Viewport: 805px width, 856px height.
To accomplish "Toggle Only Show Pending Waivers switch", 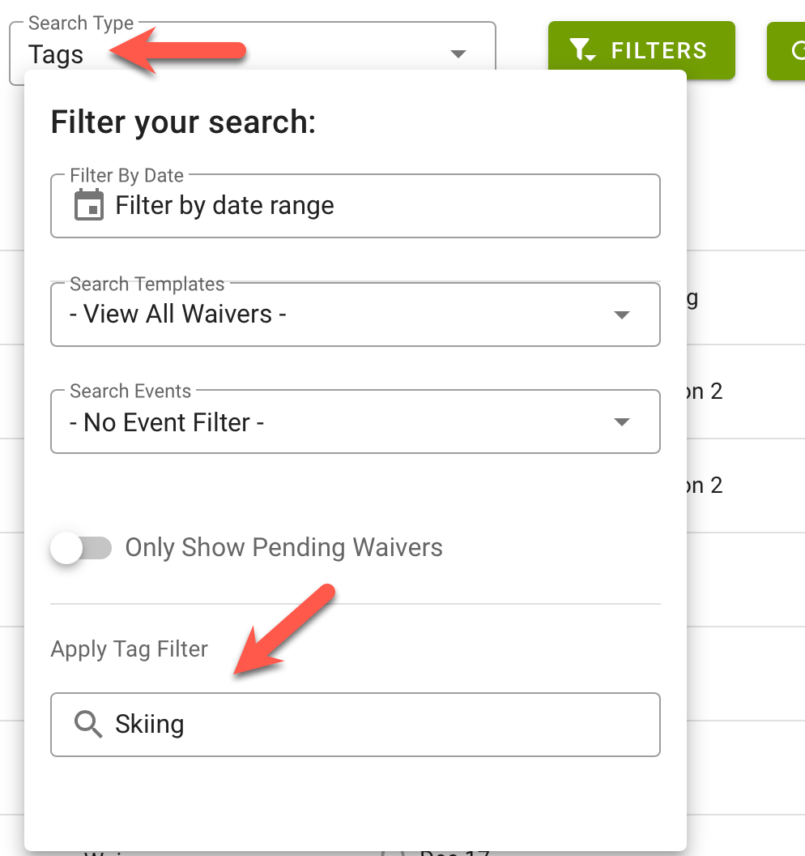I will pyautogui.click(x=81, y=547).
